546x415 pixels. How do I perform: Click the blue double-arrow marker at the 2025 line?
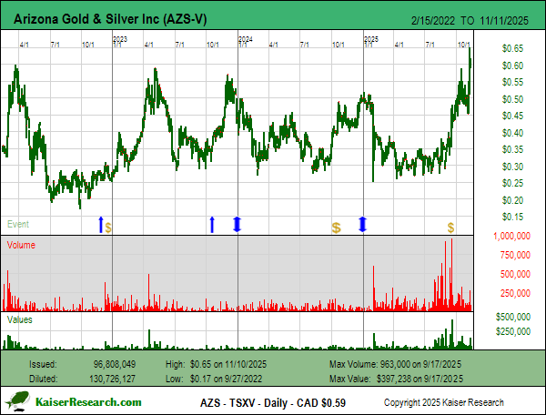(x=362, y=225)
